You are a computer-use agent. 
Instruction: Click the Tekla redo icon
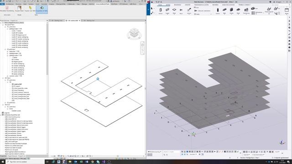pyautogui.click(x=159, y=2)
